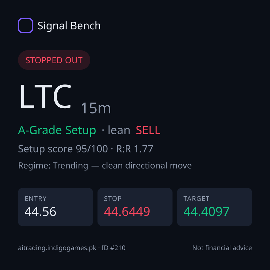Click the Not financial advice disclaimer

[x=222, y=248]
